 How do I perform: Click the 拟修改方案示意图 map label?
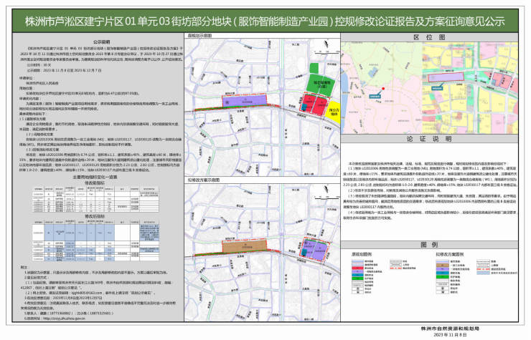pyautogui.click(x=204, y=180)
